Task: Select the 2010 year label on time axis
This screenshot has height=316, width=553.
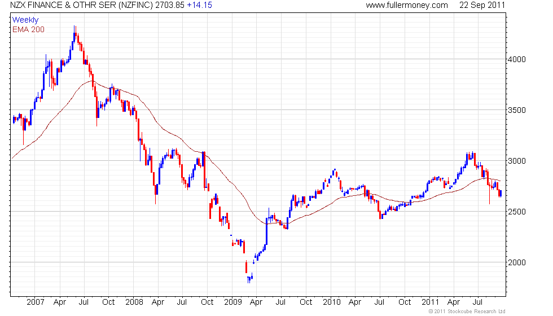Action: pos(332,302)
